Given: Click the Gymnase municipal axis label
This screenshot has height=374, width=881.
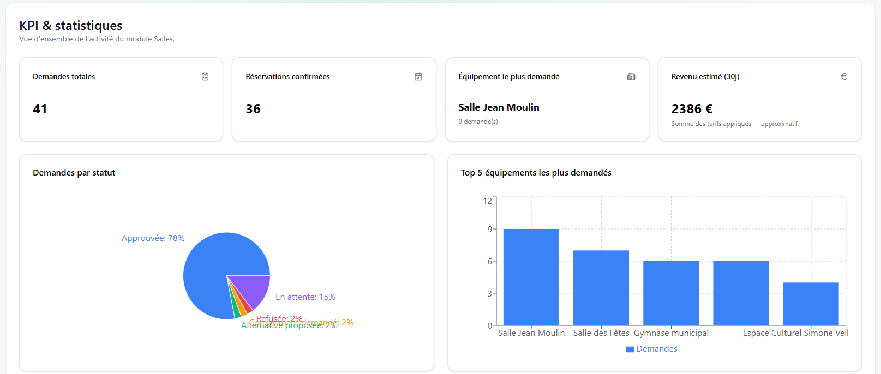Looking at the screenshot, I should pyautogui.click(x=671, y=333).
